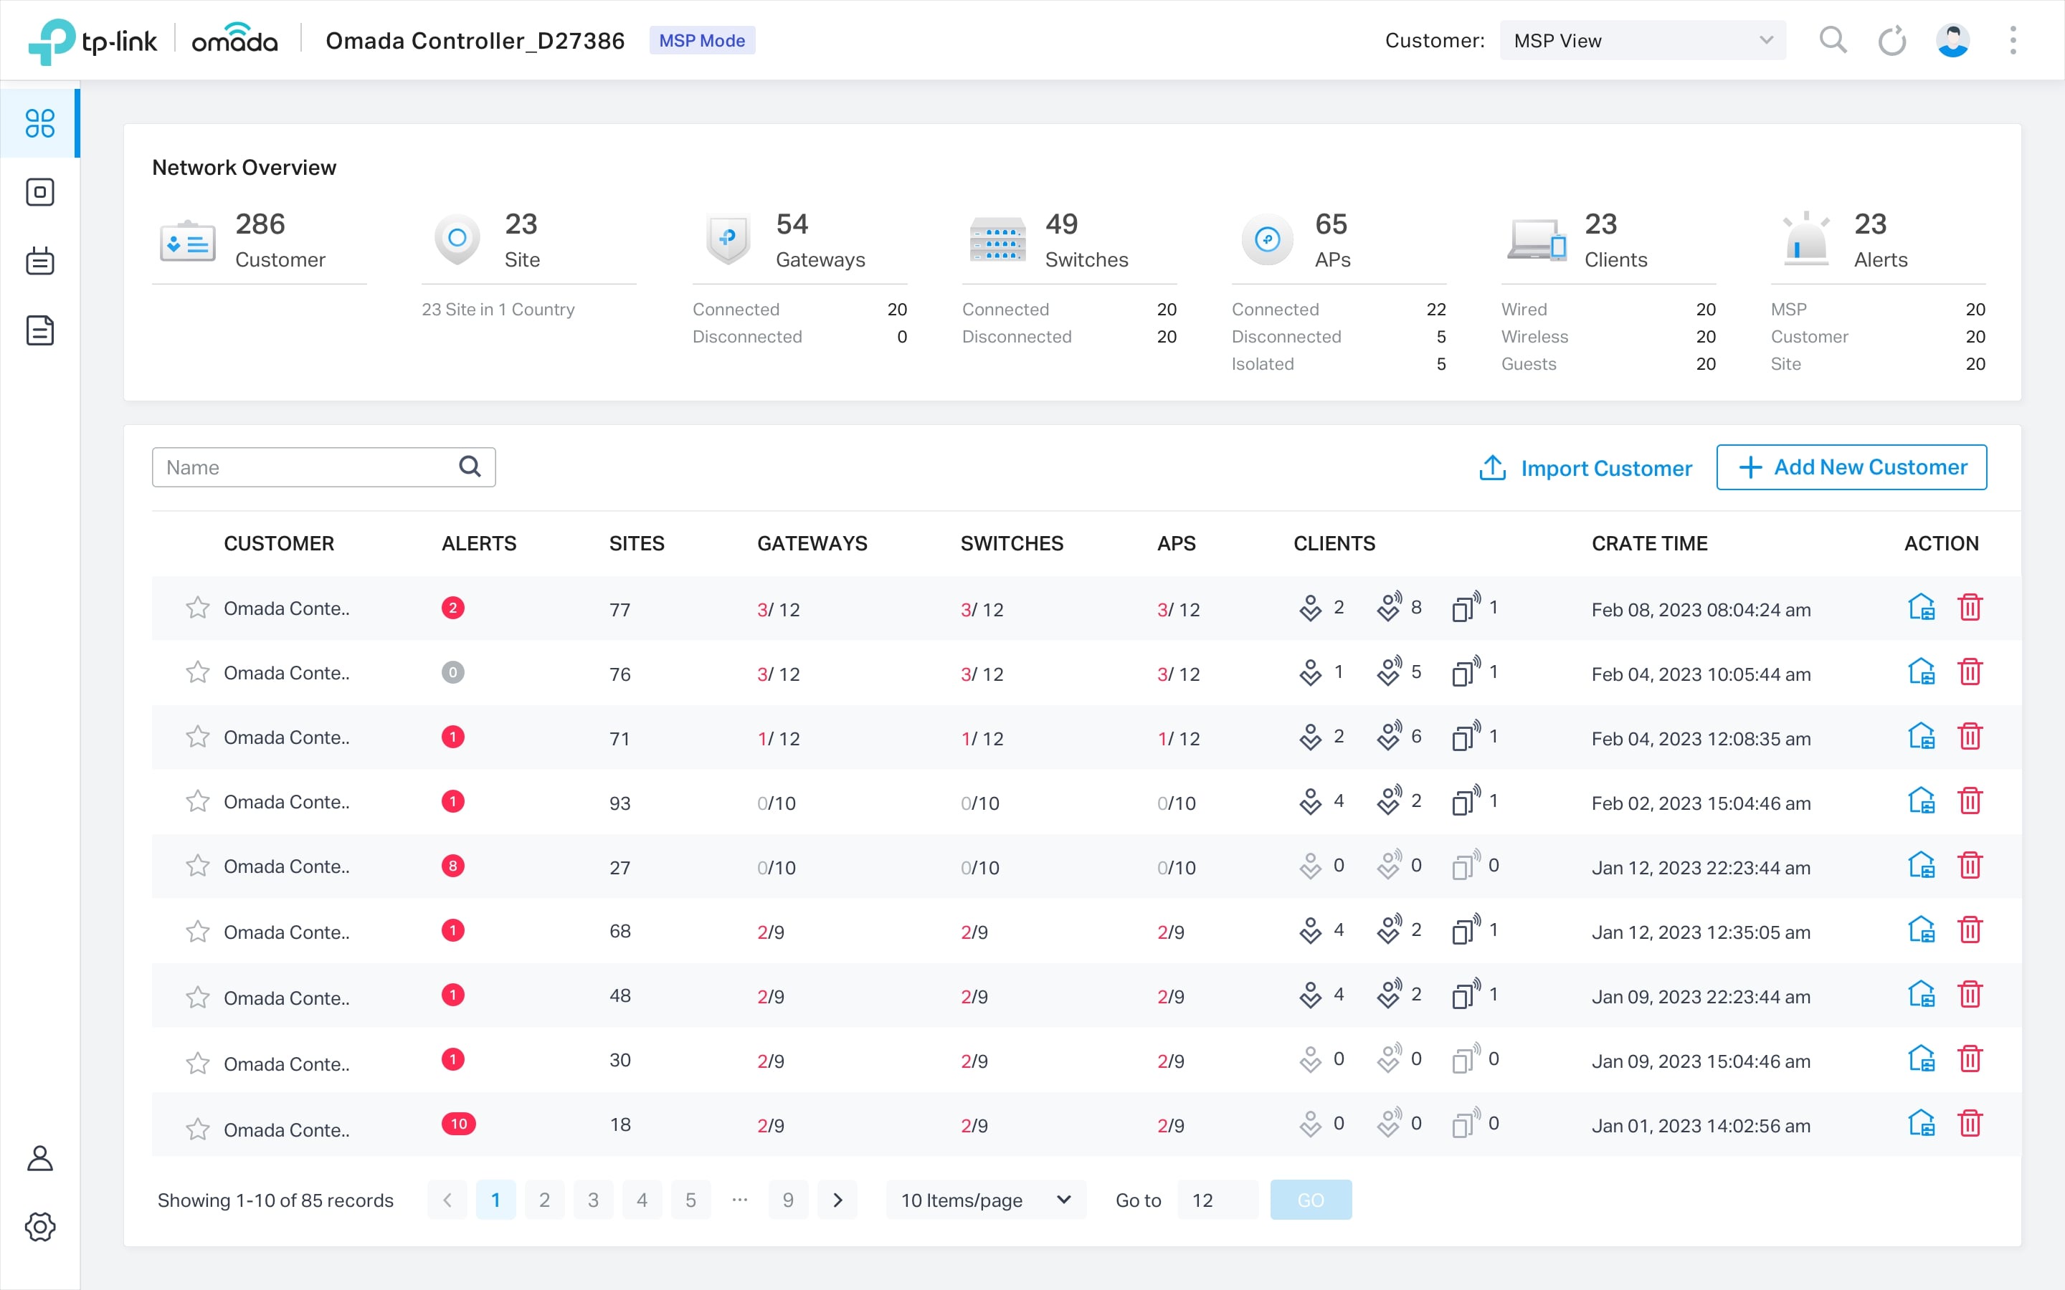Screen dimensions: 2065x1290
Task: Open the user avatar profile menu
Action: [x=1952, y=40]
